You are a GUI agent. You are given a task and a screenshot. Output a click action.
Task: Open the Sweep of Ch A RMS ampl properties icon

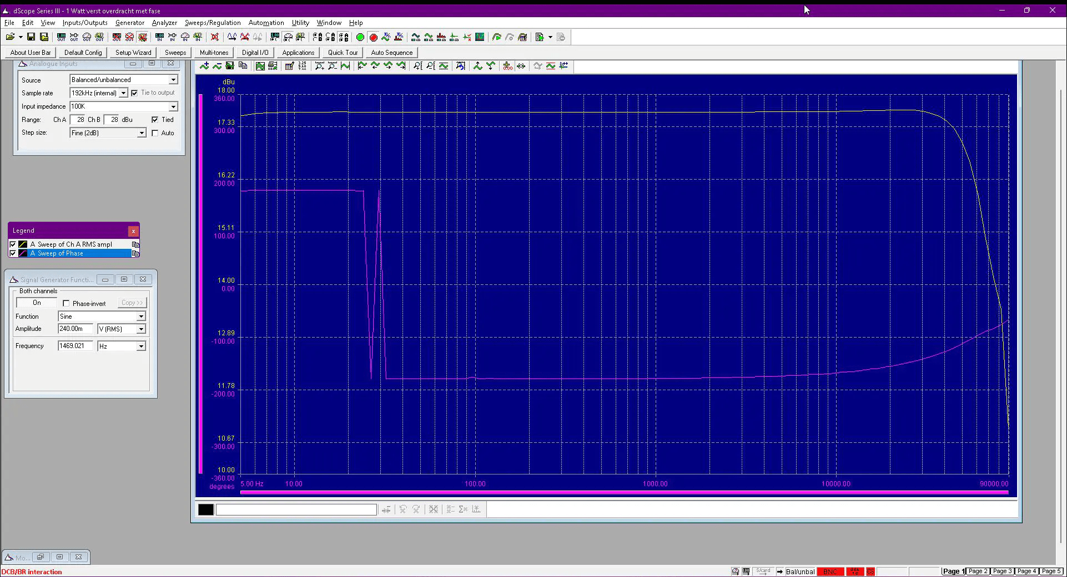pyautogui.click(x=135, y=244)
